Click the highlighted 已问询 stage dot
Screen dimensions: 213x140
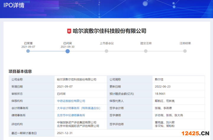pyautogui.click(x=67, y=51)
